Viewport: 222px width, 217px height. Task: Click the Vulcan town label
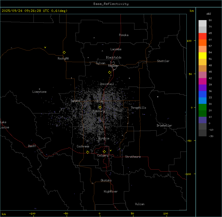click(140, 204)
